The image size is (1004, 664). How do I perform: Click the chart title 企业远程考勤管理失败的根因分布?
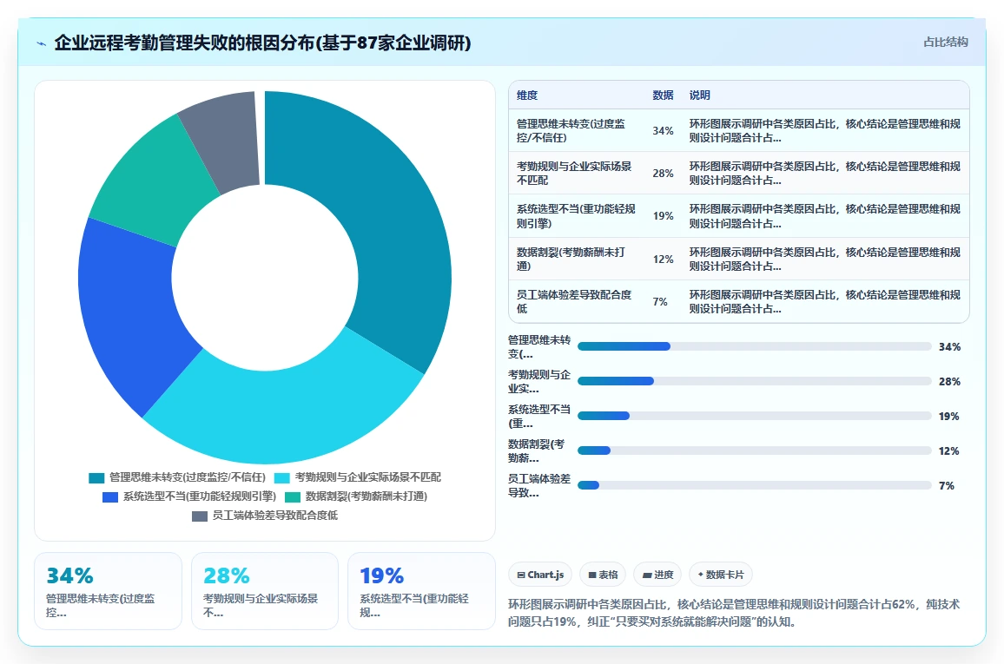(x=262, y=43)
